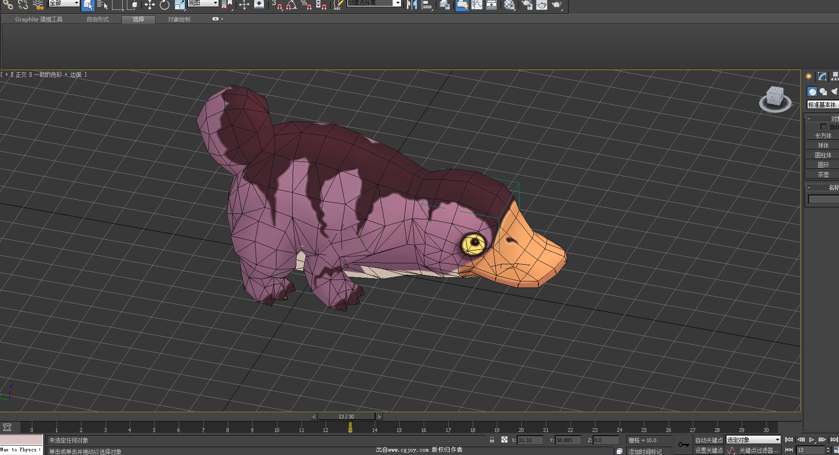Click the Align tool icon
Image resolution: width=839 pixels, height=455 pixels.
427,5
